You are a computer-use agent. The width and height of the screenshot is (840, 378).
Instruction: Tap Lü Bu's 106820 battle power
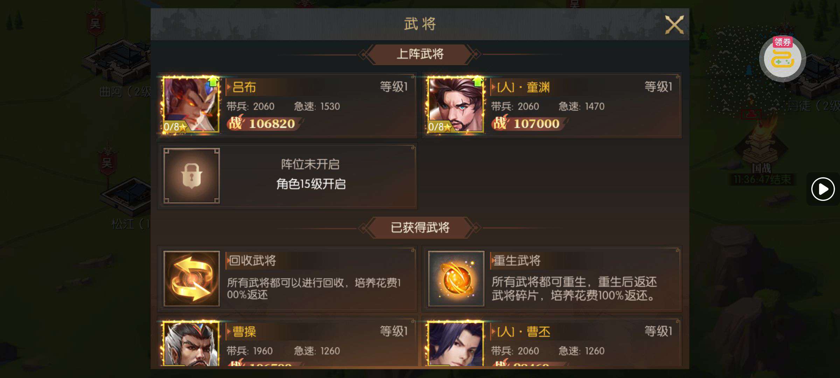tap(272, 124)
